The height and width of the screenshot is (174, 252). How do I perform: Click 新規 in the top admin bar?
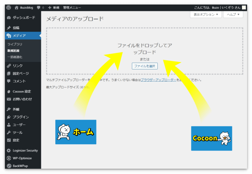pos(56,8)
